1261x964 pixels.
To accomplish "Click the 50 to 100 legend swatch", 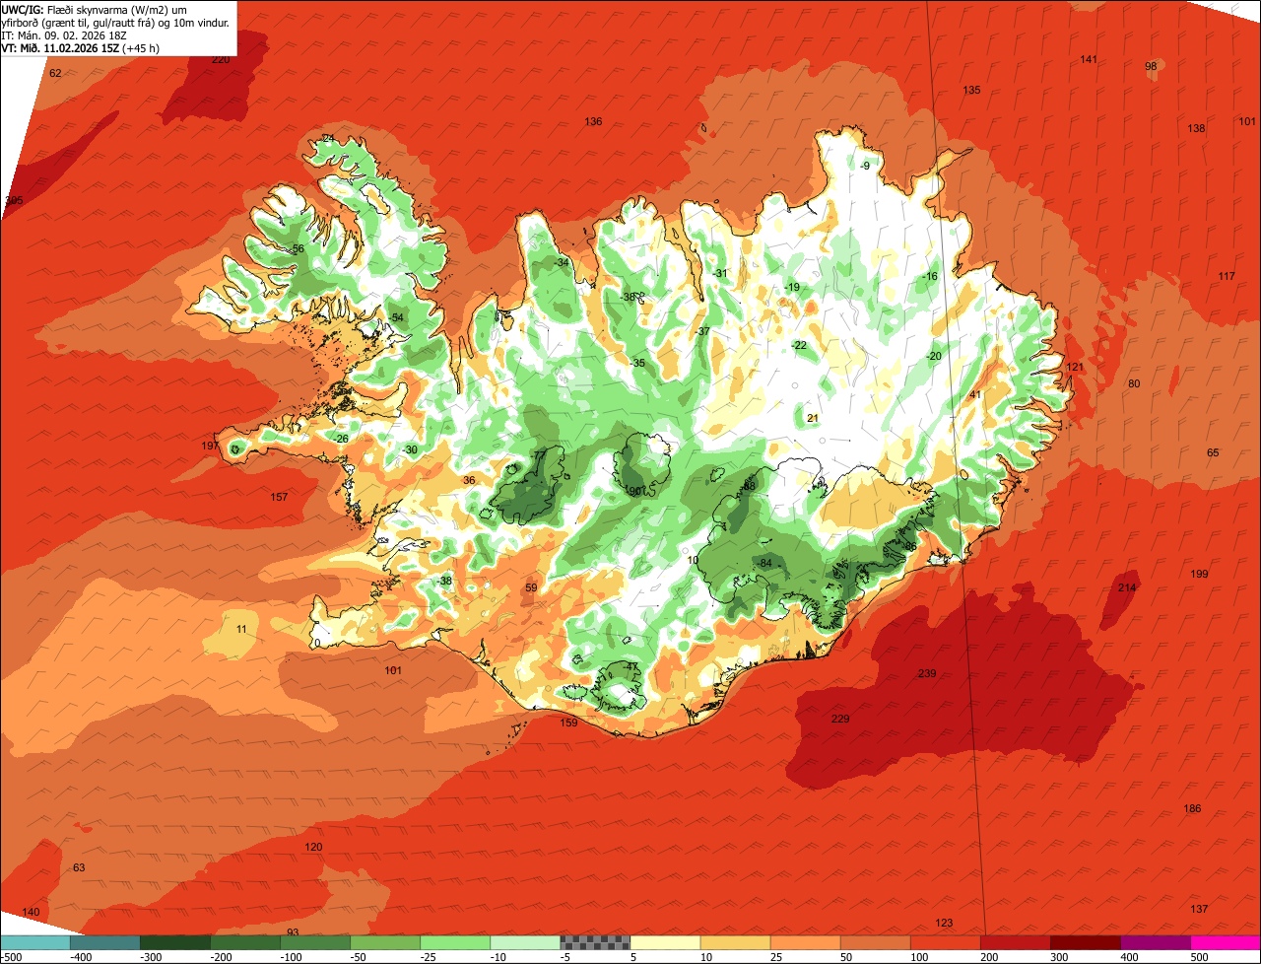I will pyautogui.click(x=875, y=942).
